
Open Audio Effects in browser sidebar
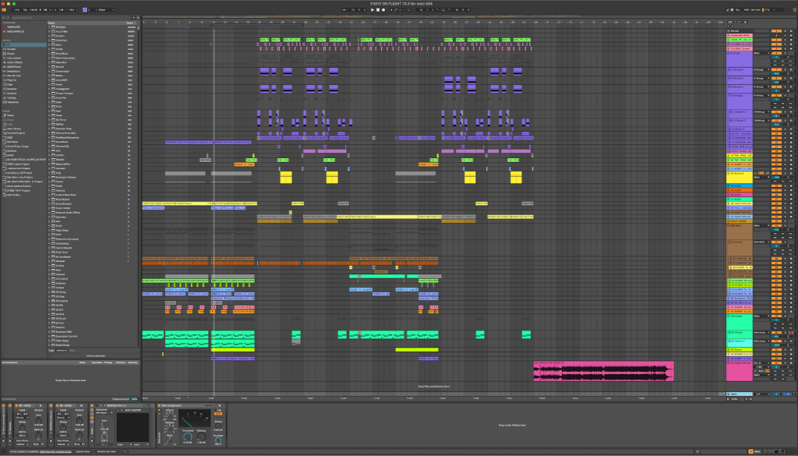click(x=15, y=62)
